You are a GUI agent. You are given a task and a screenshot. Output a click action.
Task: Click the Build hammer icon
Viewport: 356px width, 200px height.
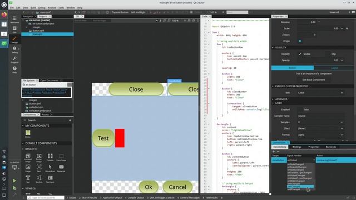click(x=14, y=194)
